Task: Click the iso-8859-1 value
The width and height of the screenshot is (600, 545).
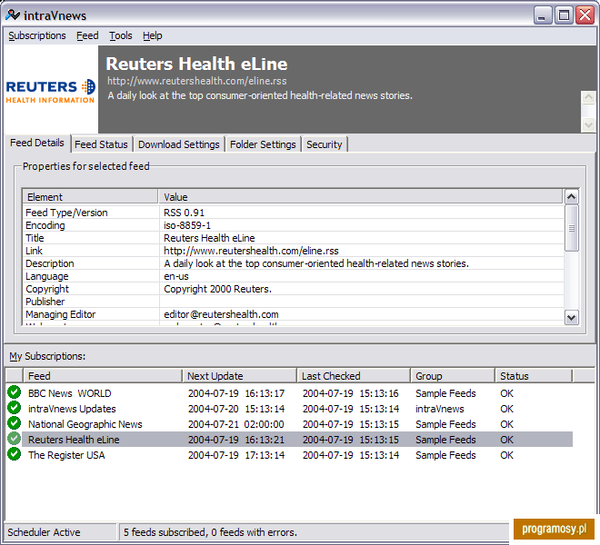Action: point(187,225)
